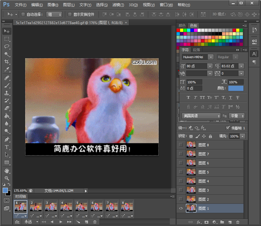Open the 平滑 anti-aliasing dropdown
This screenshot has height=226, width=261.
click(x=237, y=116)
